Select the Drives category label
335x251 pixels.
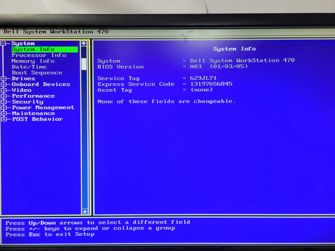tap(23, 79)
